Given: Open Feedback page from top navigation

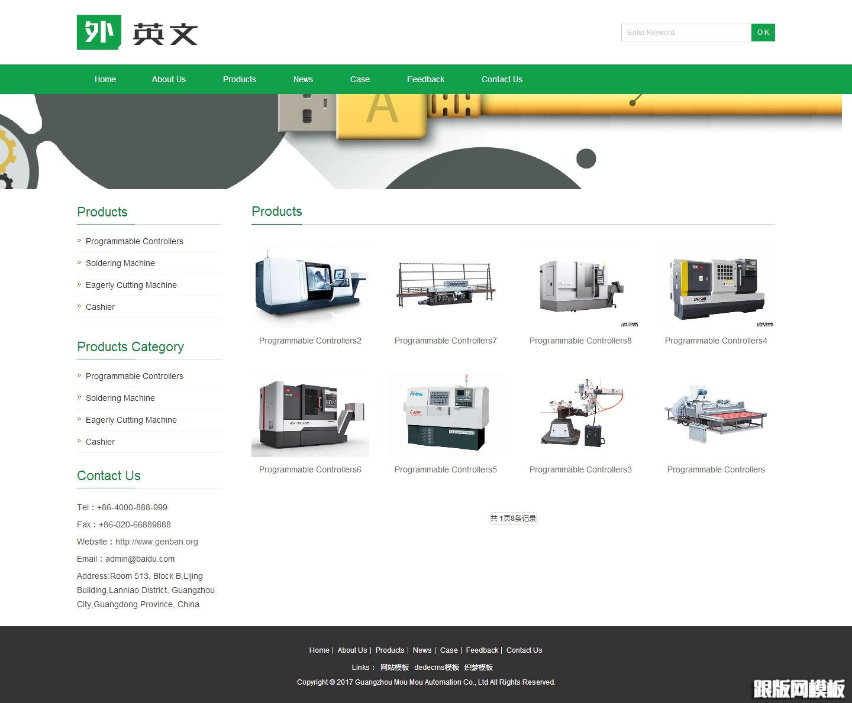Looking at the screenshot, I should (425, 79).
